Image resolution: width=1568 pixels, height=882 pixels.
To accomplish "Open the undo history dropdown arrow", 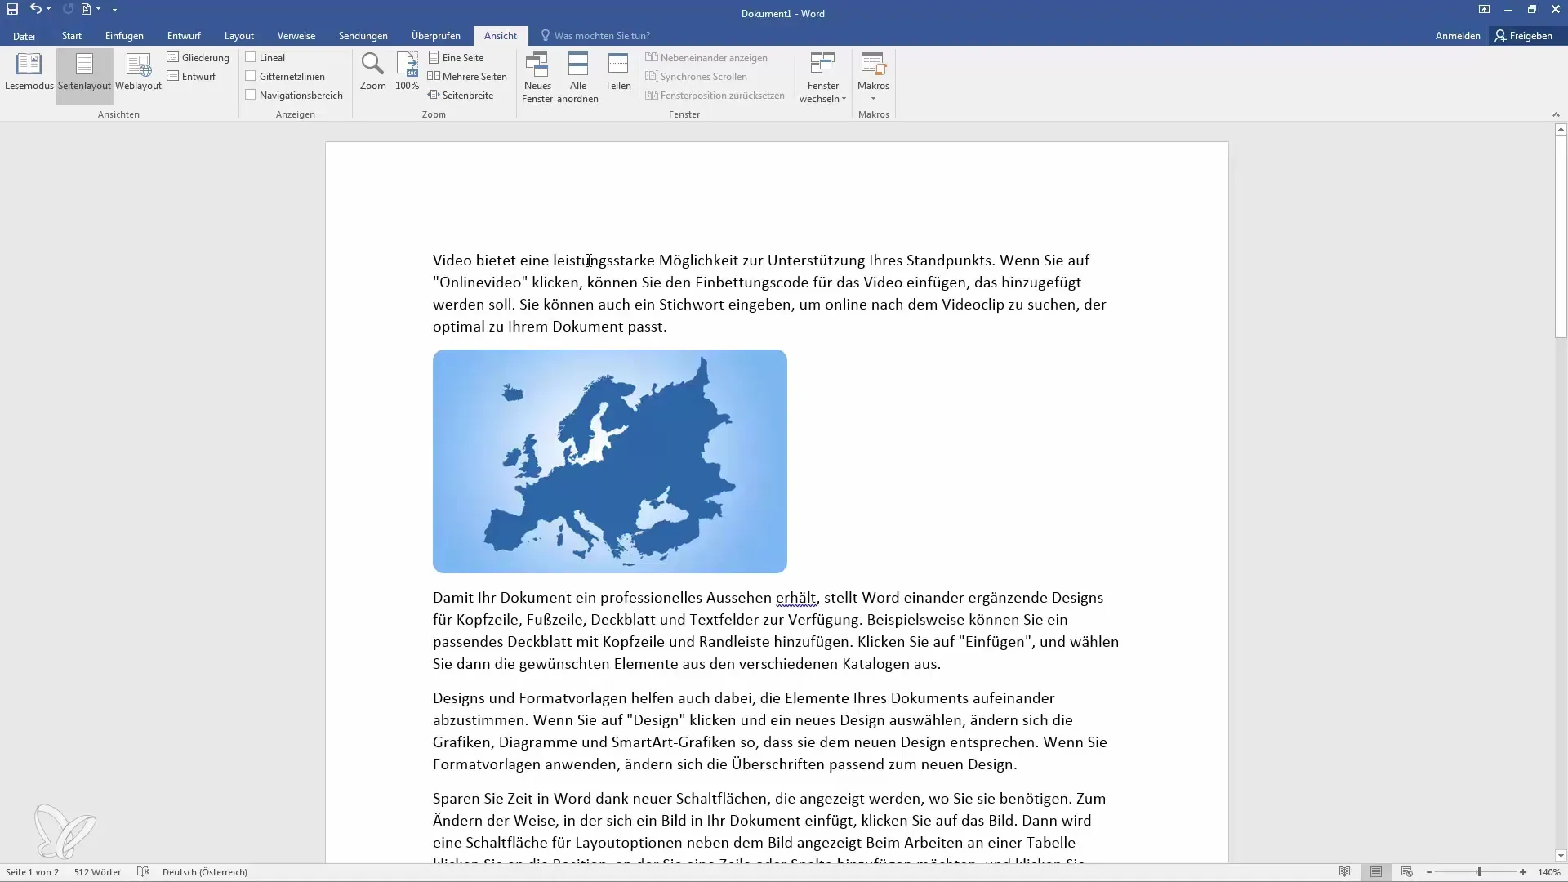I will click(x=49, y=9).
